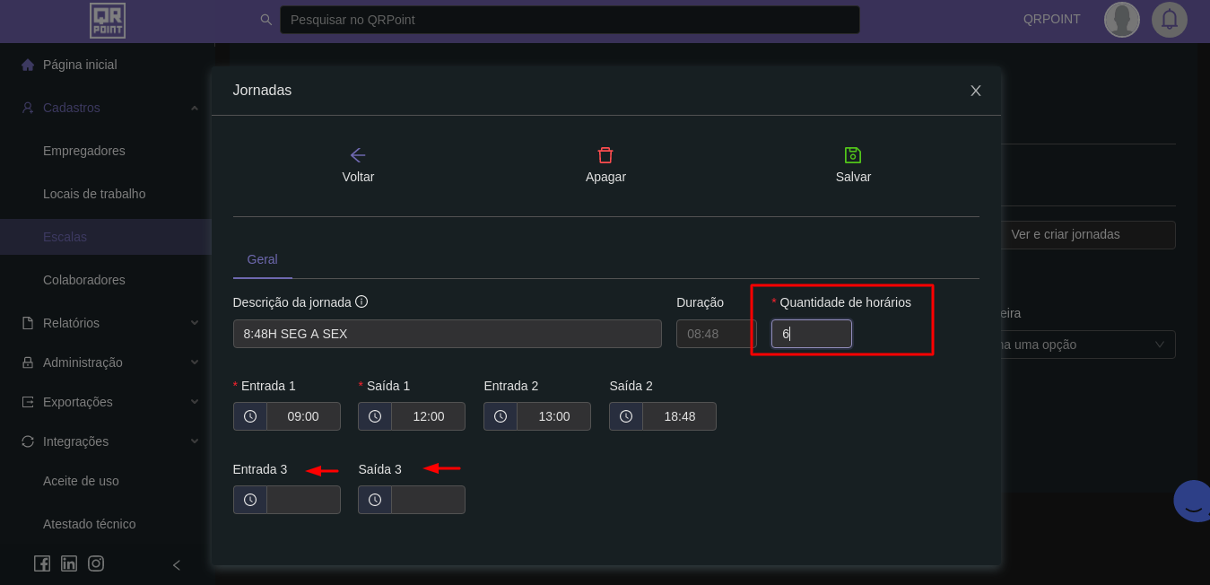Click the Apagar trash icon
This screenshot has width=1210, height=585.
pos(605,155)
